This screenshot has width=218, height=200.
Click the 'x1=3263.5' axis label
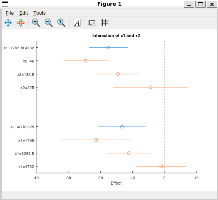click(25, 154)
